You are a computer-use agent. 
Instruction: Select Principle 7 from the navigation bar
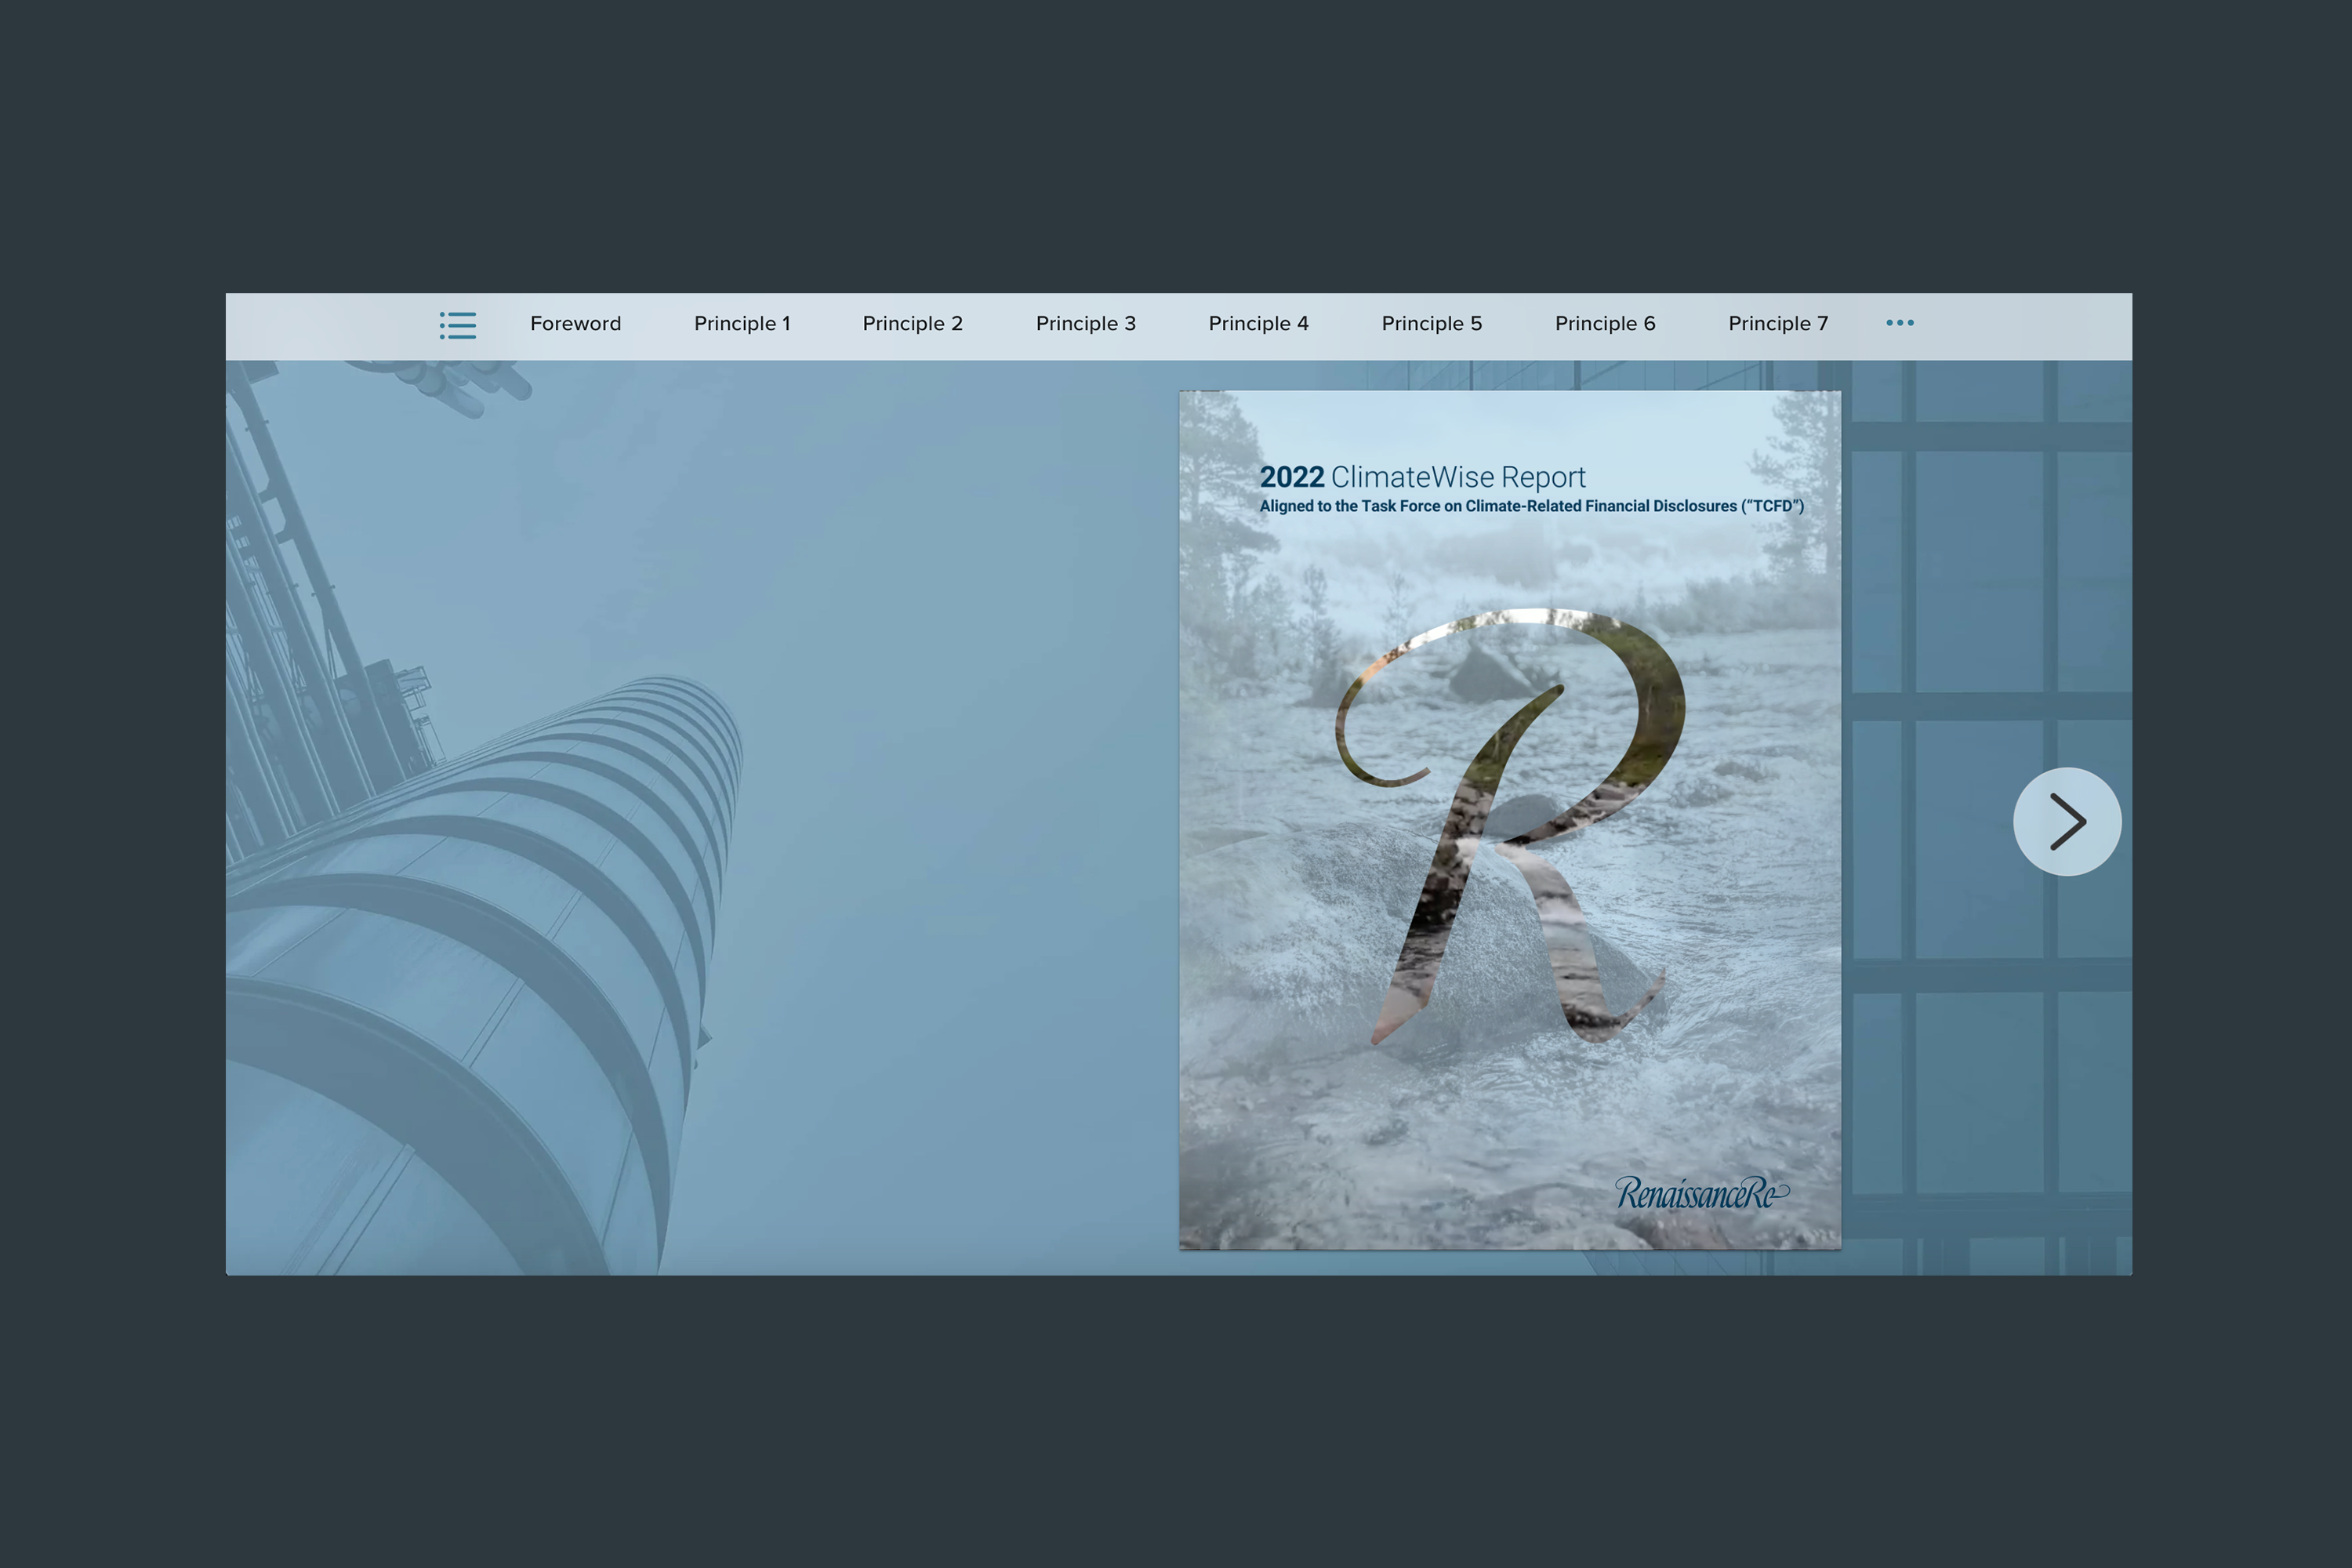click(x=1777, y=324)
